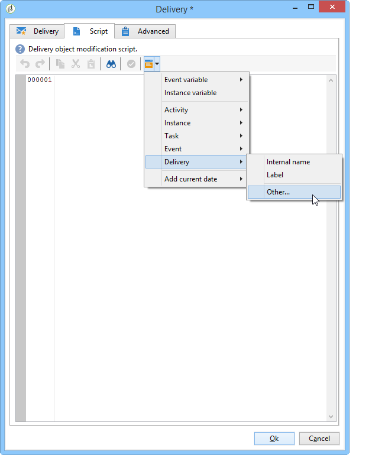Click the Copy toolbar icon

click(x=60, y=64)
